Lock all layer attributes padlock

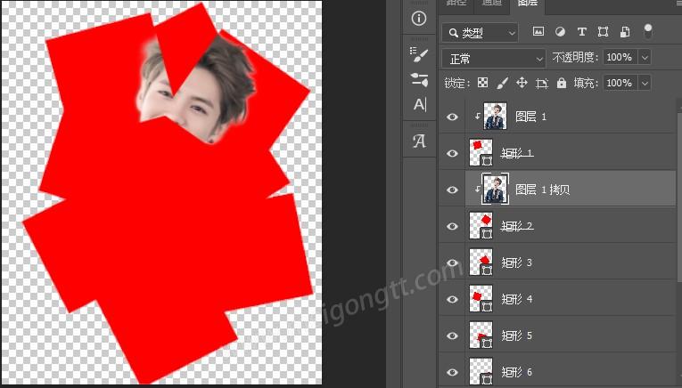click(562, 83)
